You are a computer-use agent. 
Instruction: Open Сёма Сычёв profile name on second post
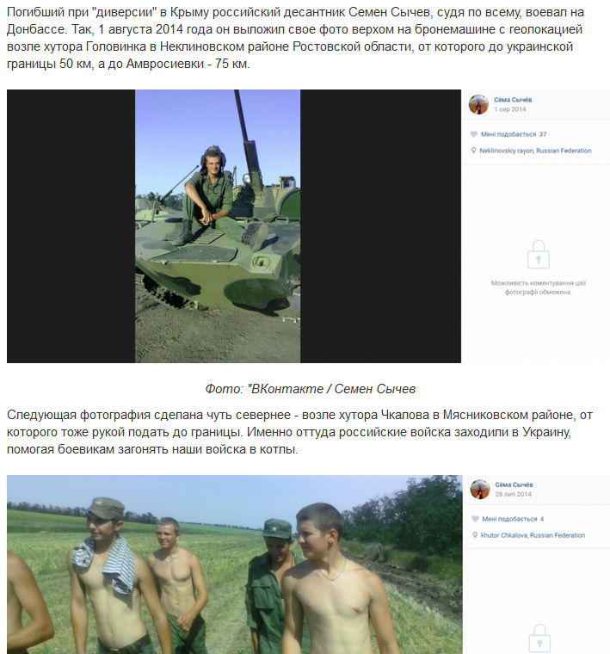point(514,484)
